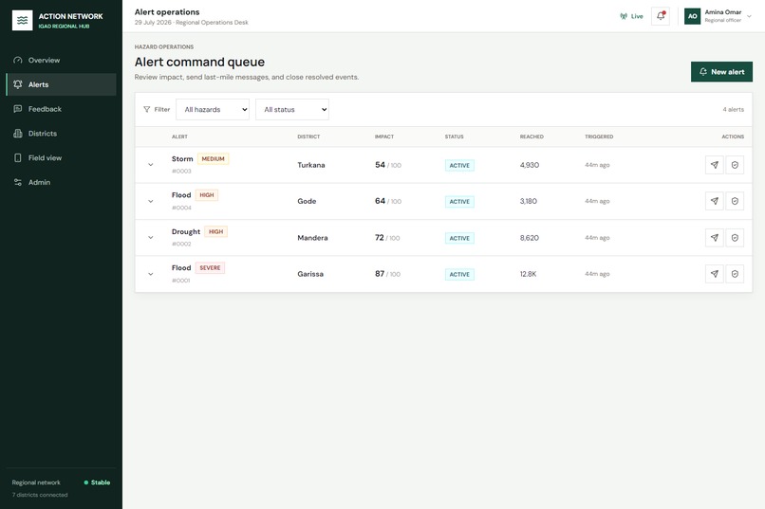Click reached value 8,620
Viewport: 765px width, 509px height.
coord(530,238)
